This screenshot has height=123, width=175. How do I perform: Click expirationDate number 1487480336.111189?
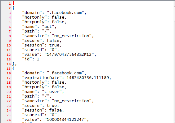click(x=87, y=78)
